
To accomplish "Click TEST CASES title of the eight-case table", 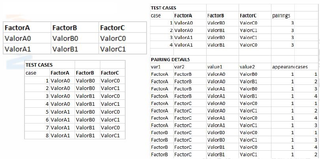I will click(39, 65).
